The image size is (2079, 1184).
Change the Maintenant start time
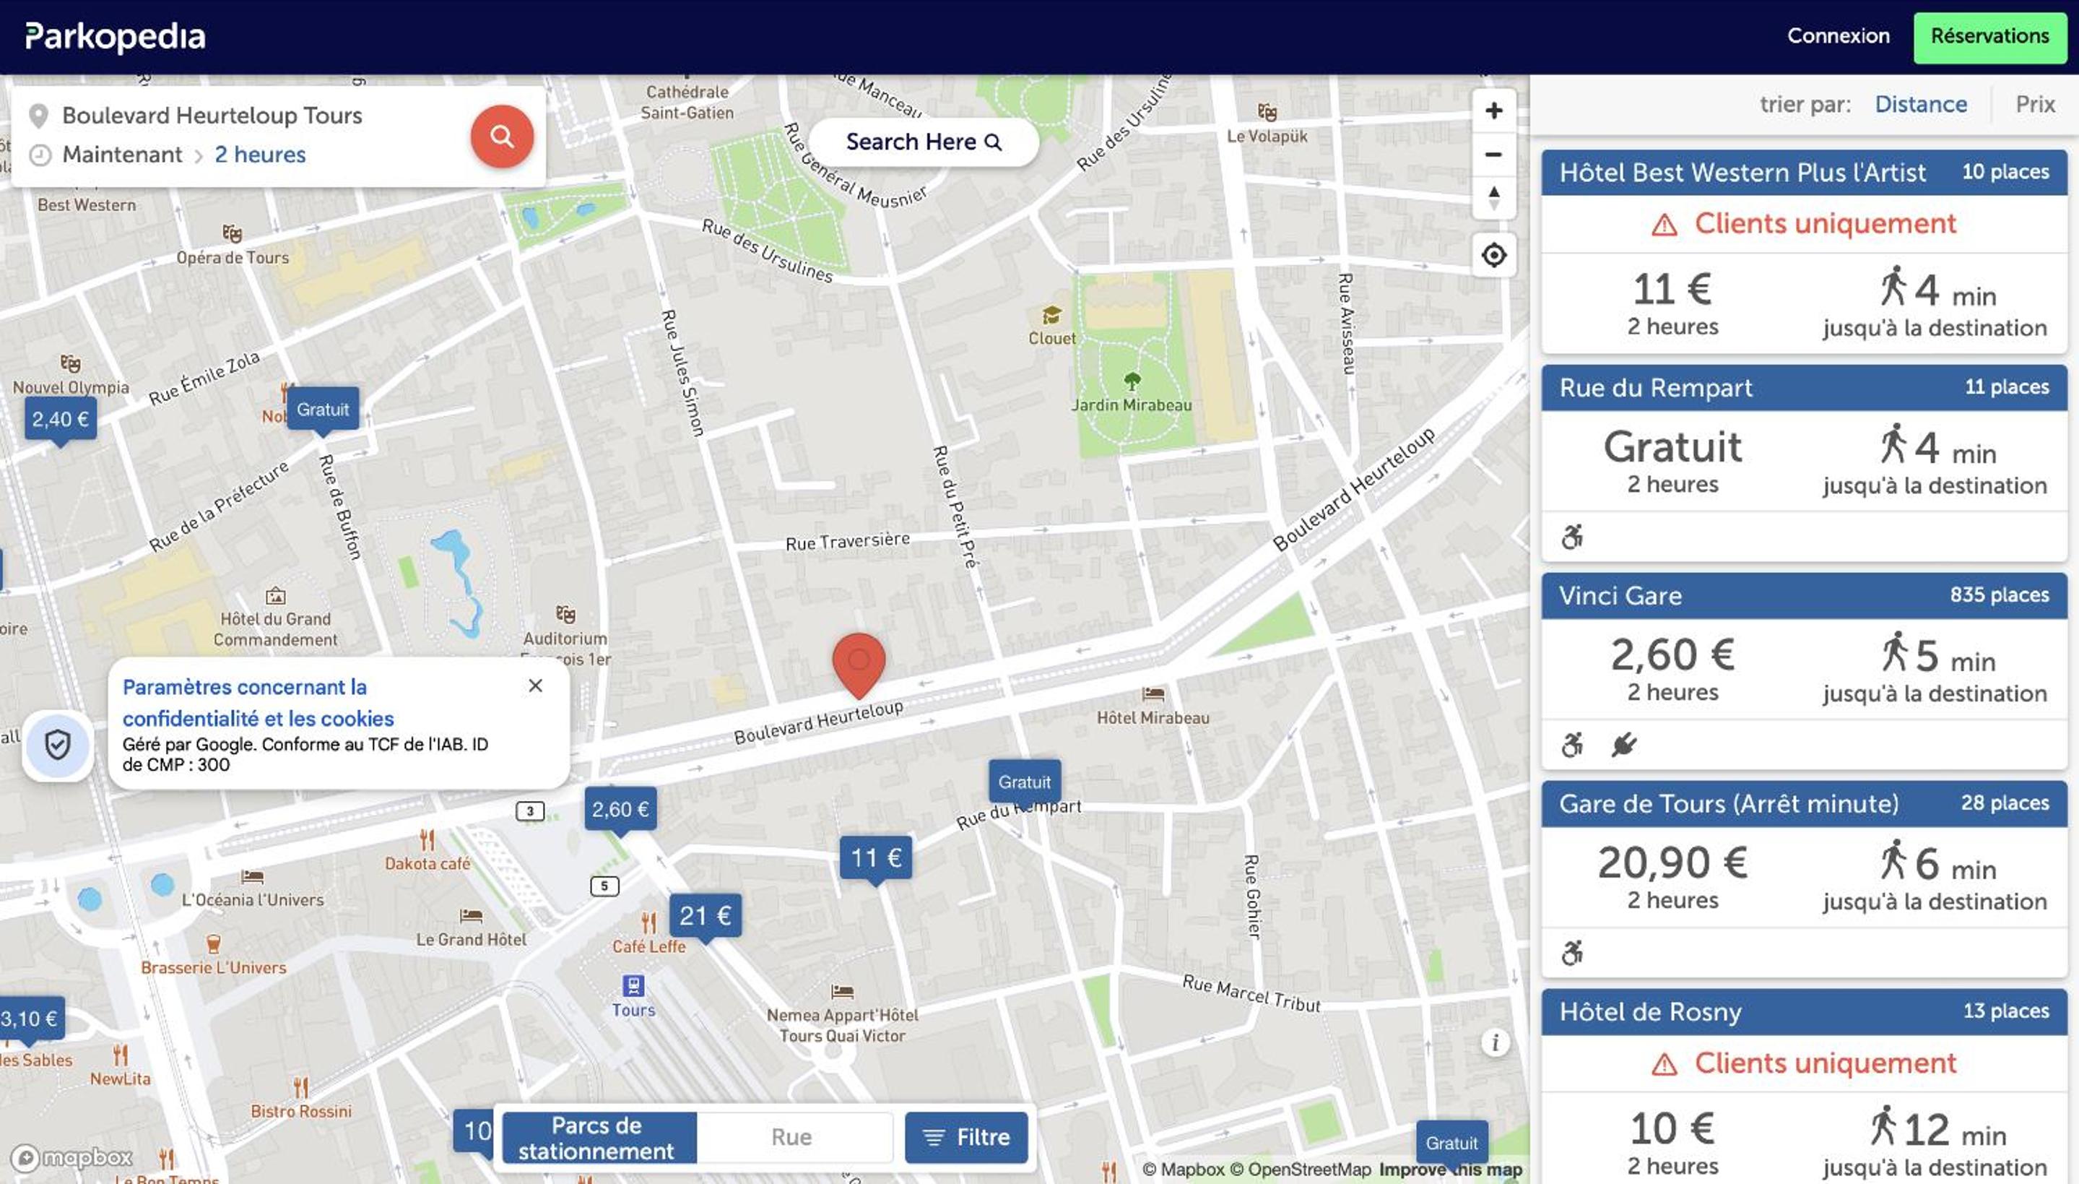(x=122, y=155)
